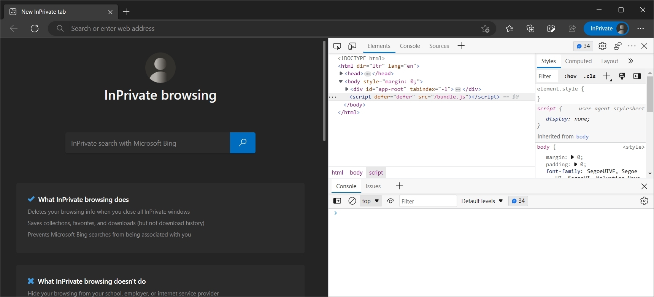Activate the inspect element picker tool
The width and height of the screenshot is (654, 297).
[337, 46]
